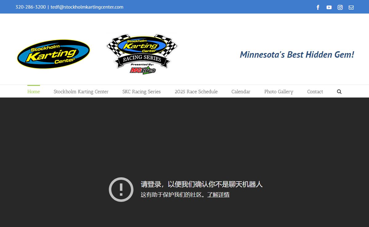
Task: Open the Instagram profile icon
Action: (340, 7)
